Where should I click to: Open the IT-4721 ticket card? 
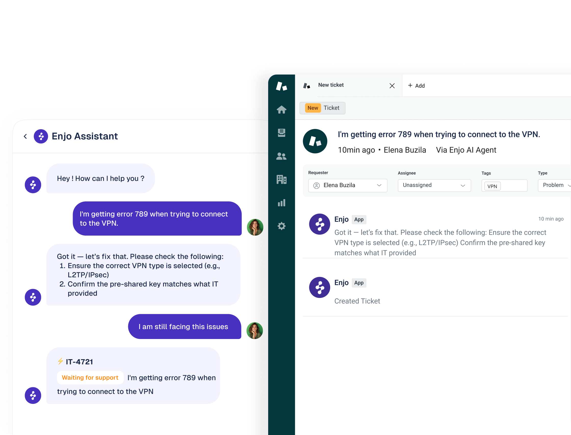pos(79,362)
